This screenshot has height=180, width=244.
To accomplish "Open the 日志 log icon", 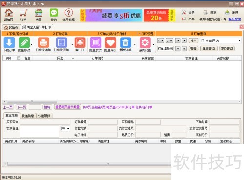I will (x=206, y=12).
